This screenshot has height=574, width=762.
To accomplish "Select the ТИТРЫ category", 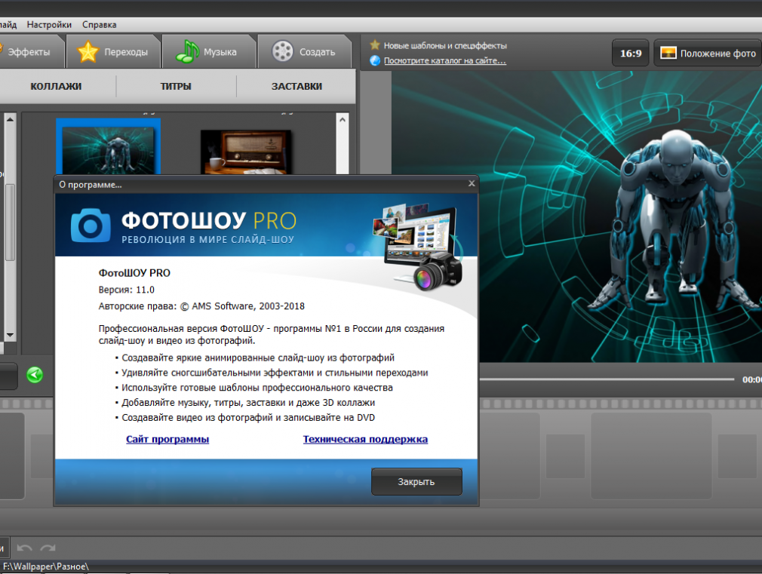I will point(176,87).
